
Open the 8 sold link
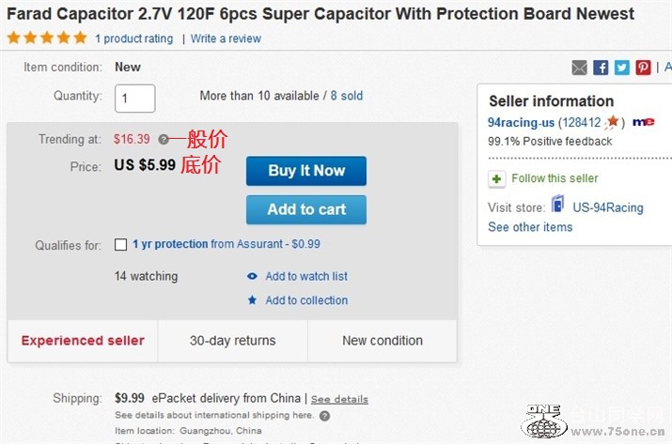[346, 96]
